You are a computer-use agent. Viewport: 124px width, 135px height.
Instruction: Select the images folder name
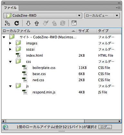pos(32,43)
